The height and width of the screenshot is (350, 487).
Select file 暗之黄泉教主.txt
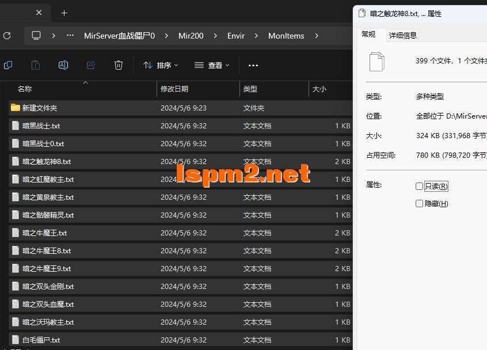[x=180, y=197]
